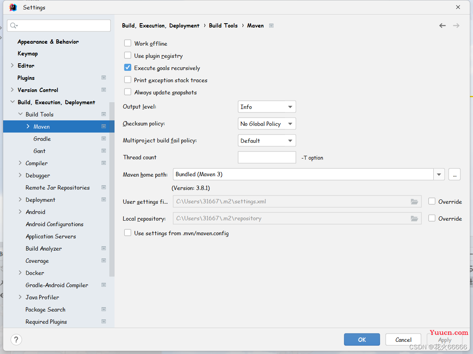Expand the Version Control node
Screen dimensions: 473x354
click(12, 90)
